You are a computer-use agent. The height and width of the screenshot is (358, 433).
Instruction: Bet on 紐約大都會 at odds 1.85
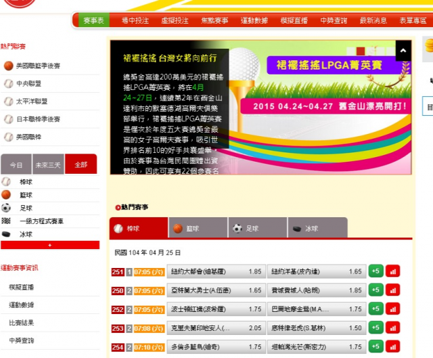pos(216,271)
